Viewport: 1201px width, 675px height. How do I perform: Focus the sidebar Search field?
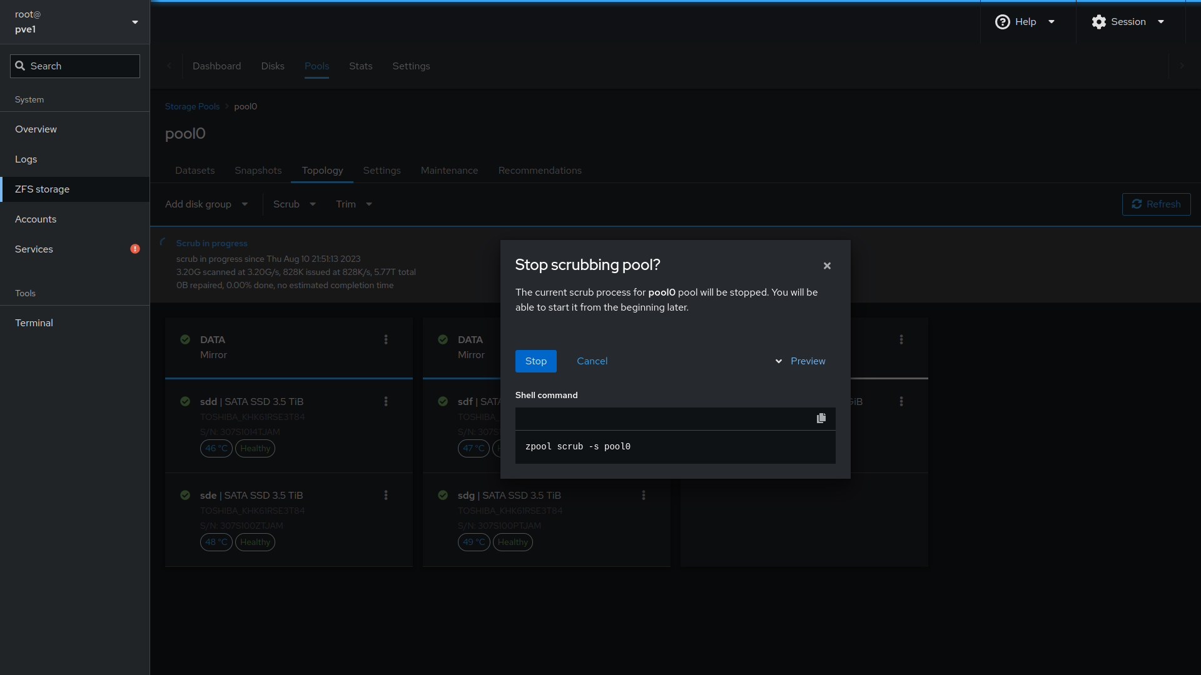tap(75, 66)
